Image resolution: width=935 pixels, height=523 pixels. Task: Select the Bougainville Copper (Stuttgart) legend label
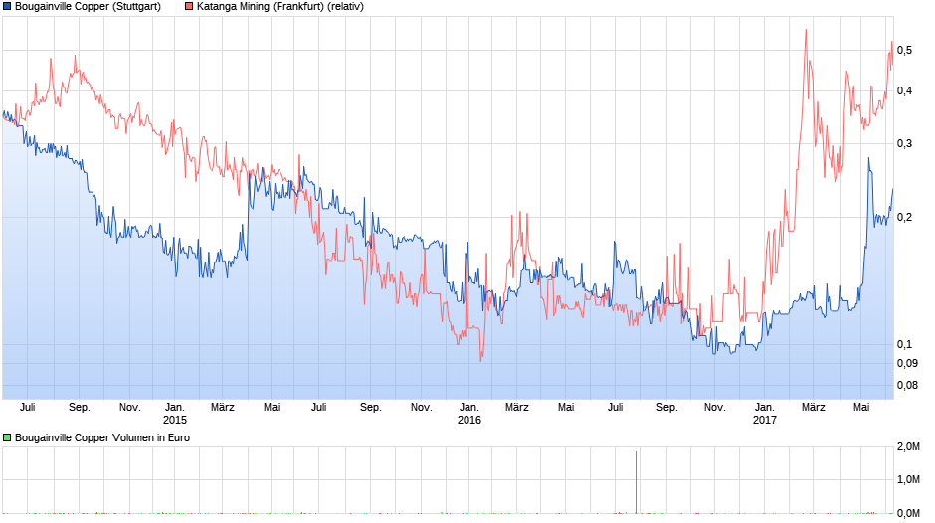pos(88,7)
